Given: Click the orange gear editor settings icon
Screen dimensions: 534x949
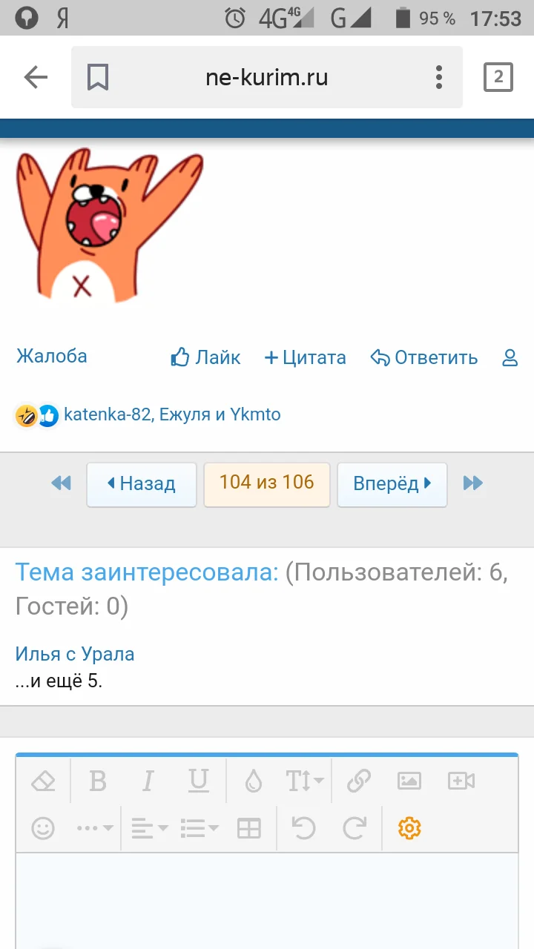Looking at the screenshot, I should click(x=409, y=828).
